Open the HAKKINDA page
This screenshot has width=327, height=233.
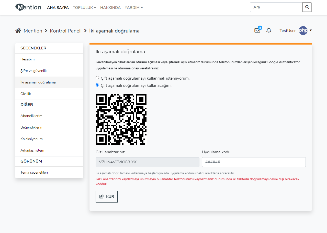[x=110, y=8]
